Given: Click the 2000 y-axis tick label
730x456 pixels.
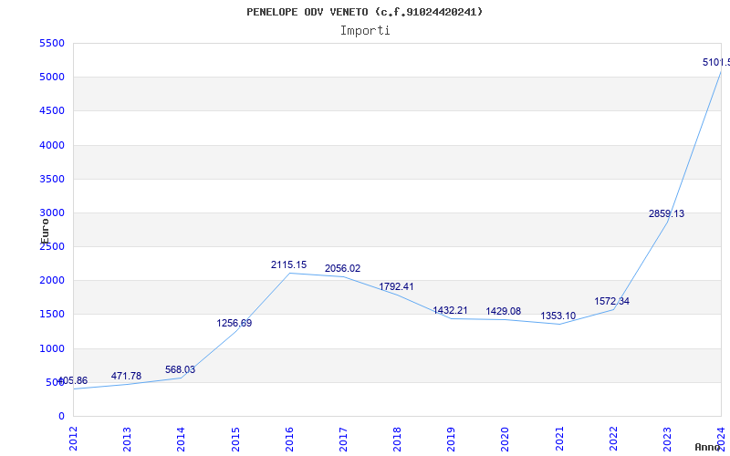Looking at the screenshot, I should coord(52,281).
